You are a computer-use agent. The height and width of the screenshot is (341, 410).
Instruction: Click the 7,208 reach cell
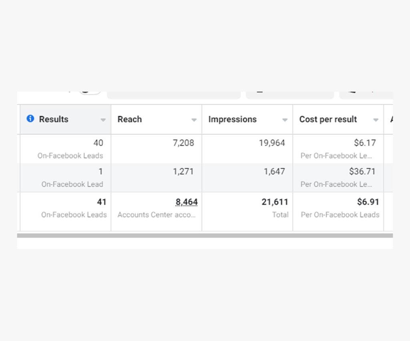(x=157, y=149)
